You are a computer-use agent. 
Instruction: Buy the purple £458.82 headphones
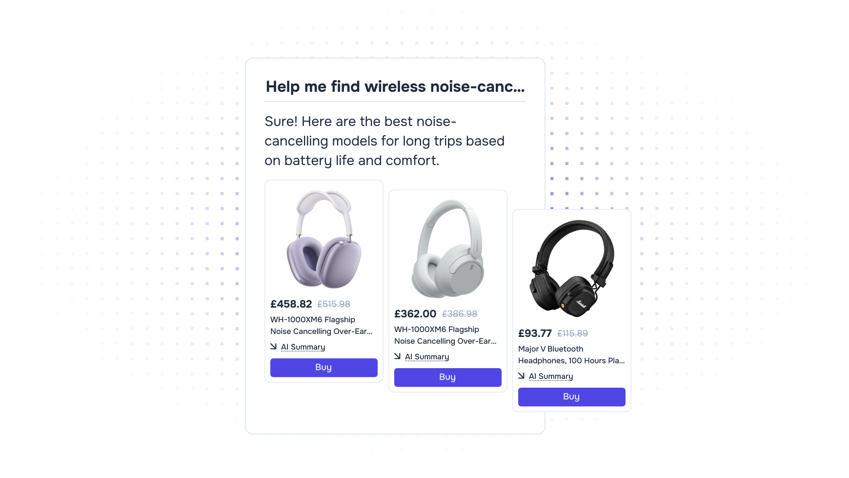tap(324, 368)
